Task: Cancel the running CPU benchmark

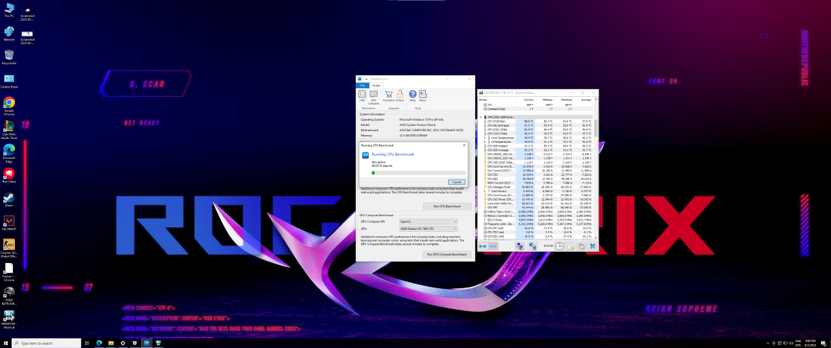Action: coord(456,182)
